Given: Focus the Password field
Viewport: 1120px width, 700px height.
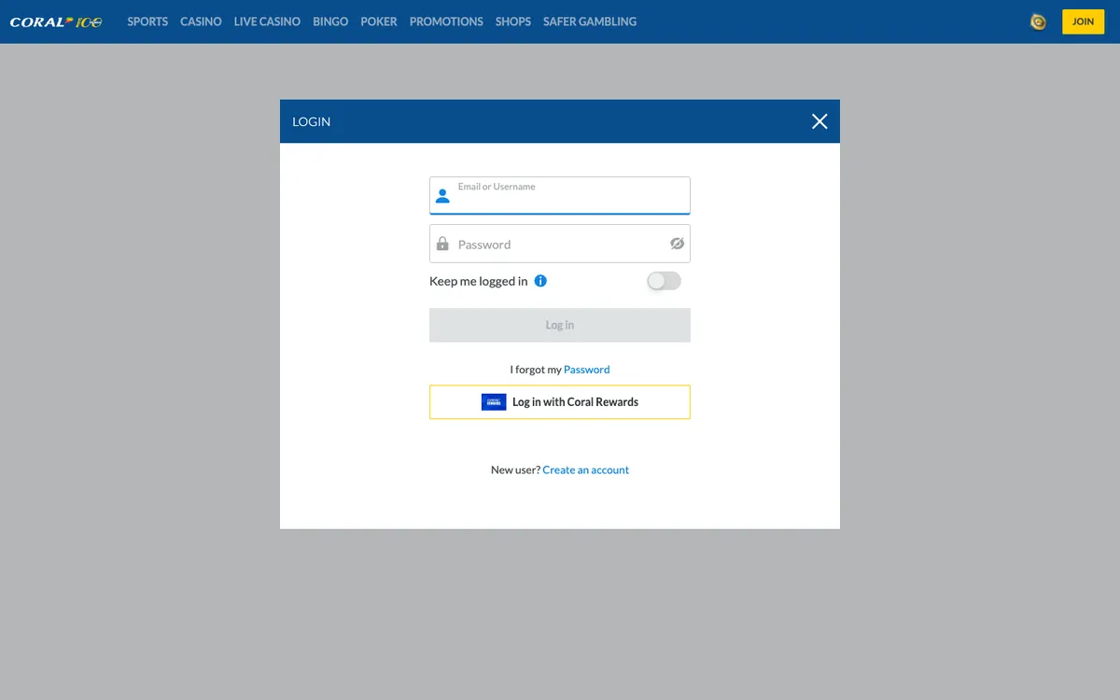Looking at the screenshot, I should click(x=560, y=244).
